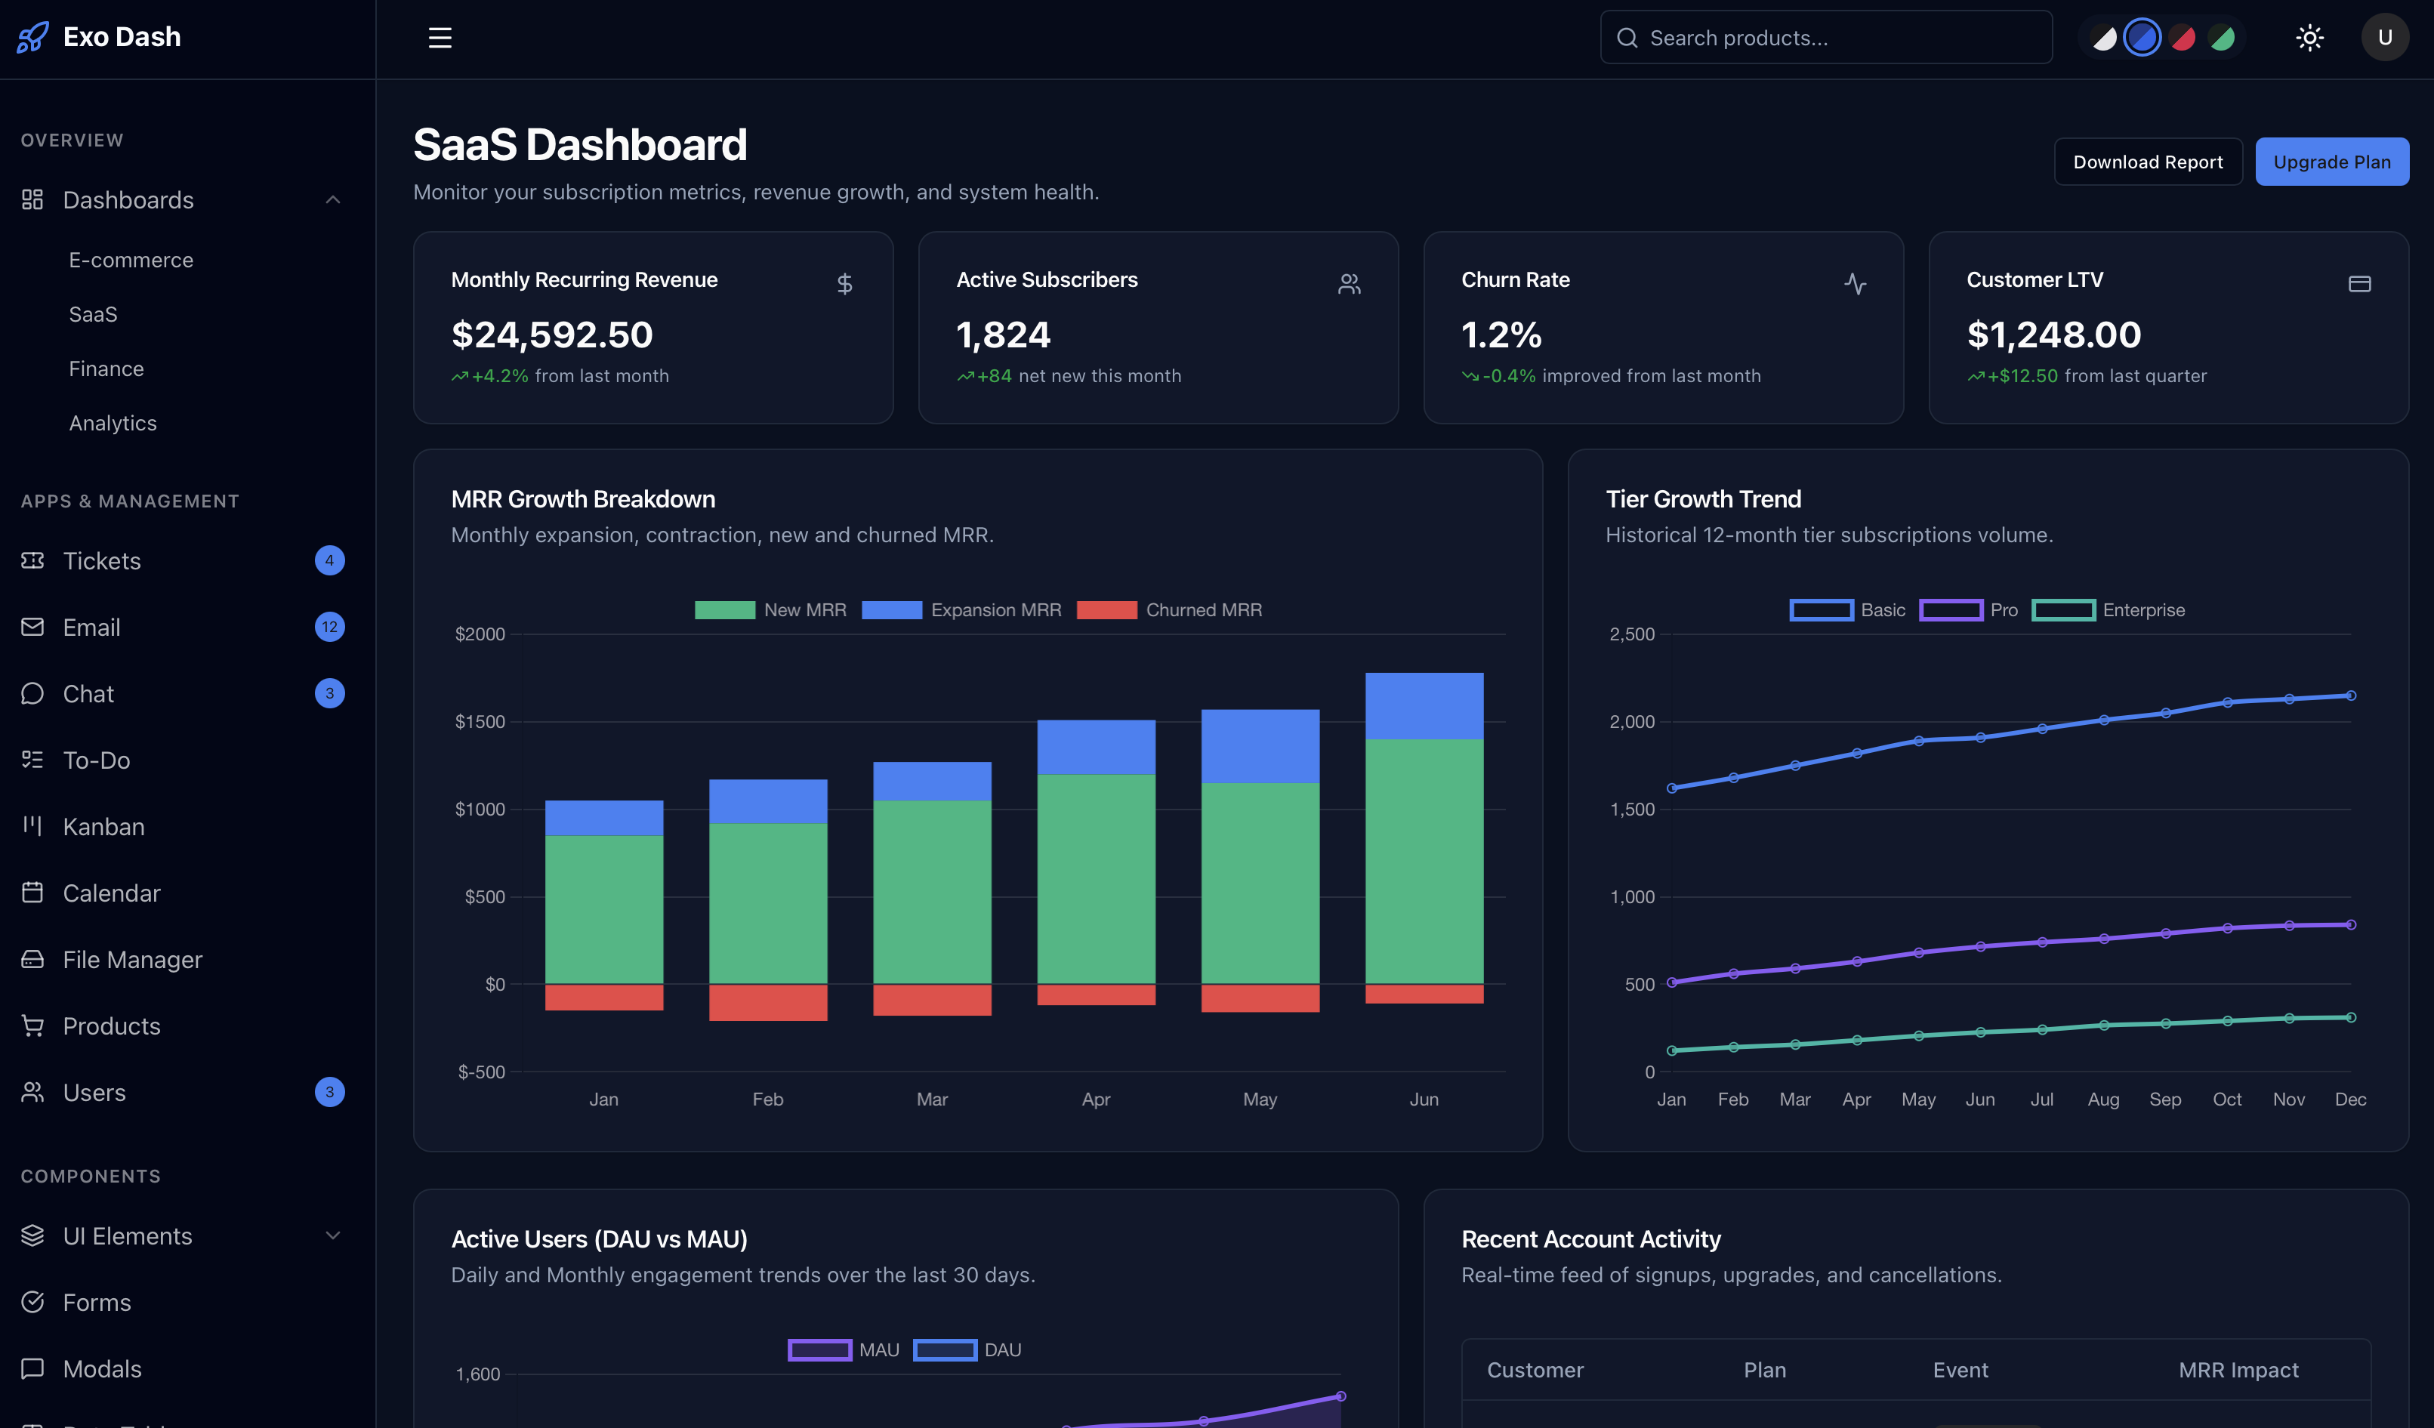The image size is (2434, 1428).
Task: Click the Tickets sidebar icon
Action: pyautogui.click(x=32, y=561)
